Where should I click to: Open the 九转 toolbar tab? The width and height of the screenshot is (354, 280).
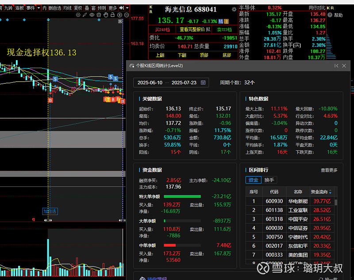click(8, 8)
